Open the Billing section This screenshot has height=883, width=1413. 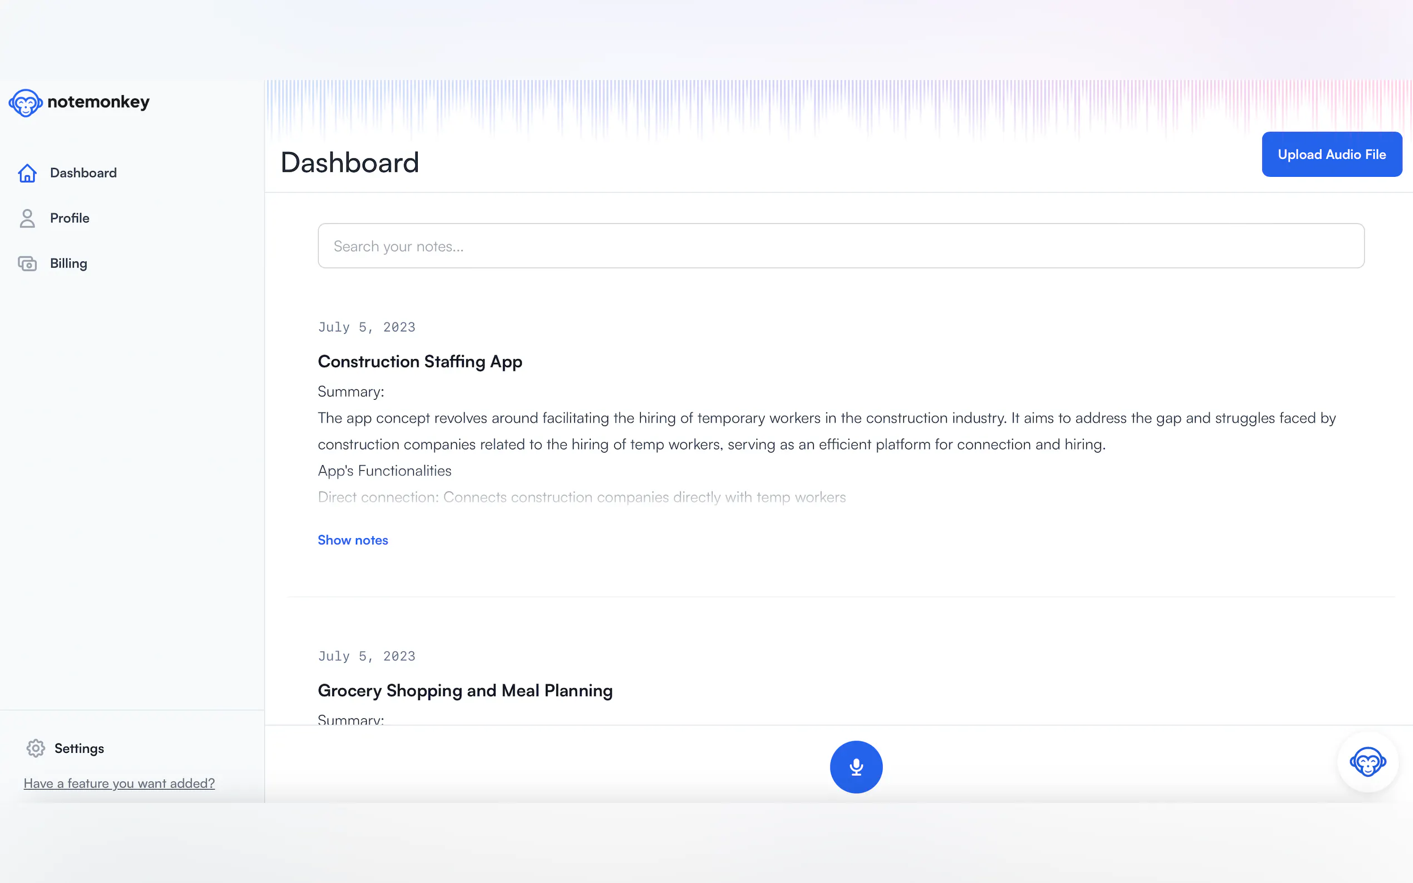68,264
